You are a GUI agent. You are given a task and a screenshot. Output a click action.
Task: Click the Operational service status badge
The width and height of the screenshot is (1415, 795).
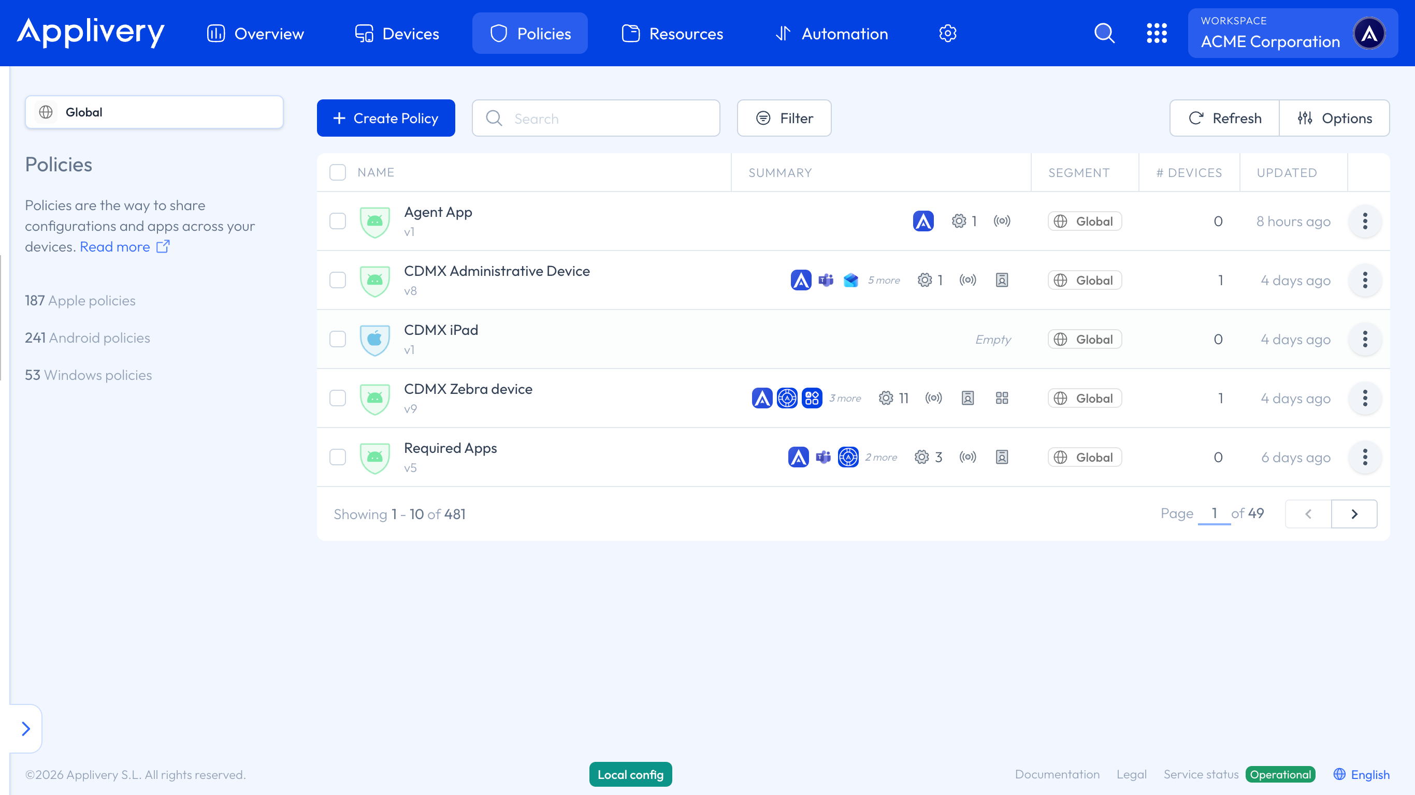pyautogui.click(x=1280, y=774)
